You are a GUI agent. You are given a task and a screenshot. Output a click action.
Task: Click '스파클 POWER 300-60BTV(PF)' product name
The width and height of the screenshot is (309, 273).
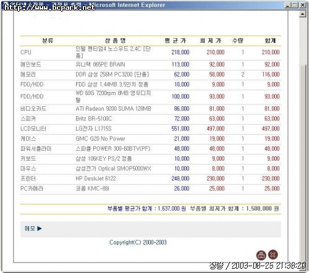point(113,149)
